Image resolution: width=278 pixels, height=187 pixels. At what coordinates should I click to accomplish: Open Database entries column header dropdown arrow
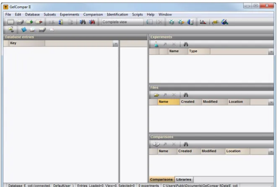(x=115, y=44)
